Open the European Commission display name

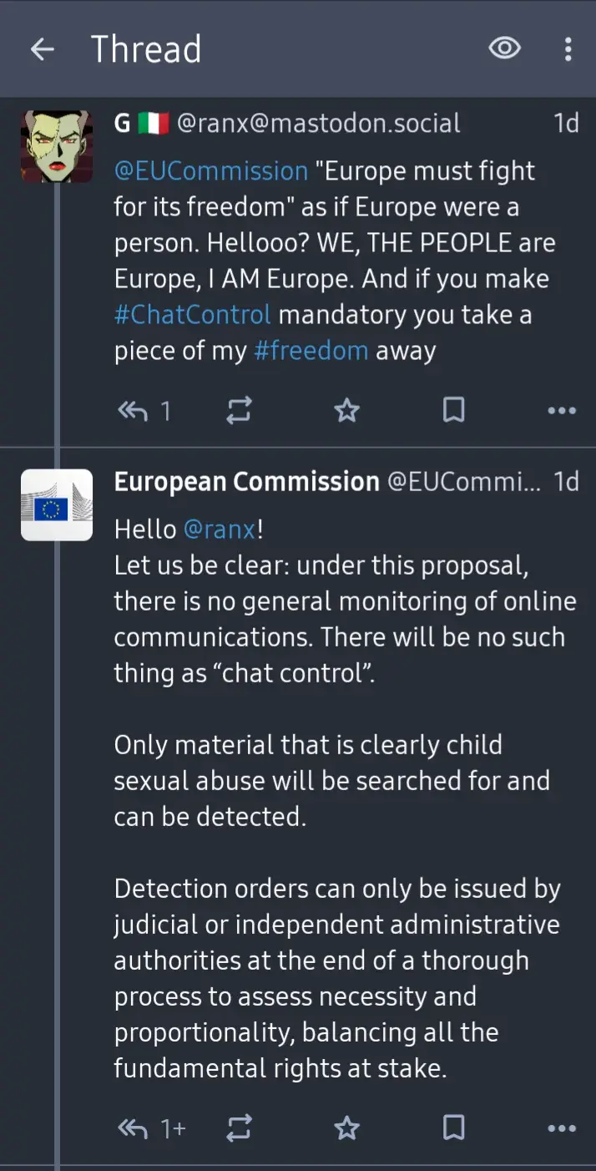246,482
